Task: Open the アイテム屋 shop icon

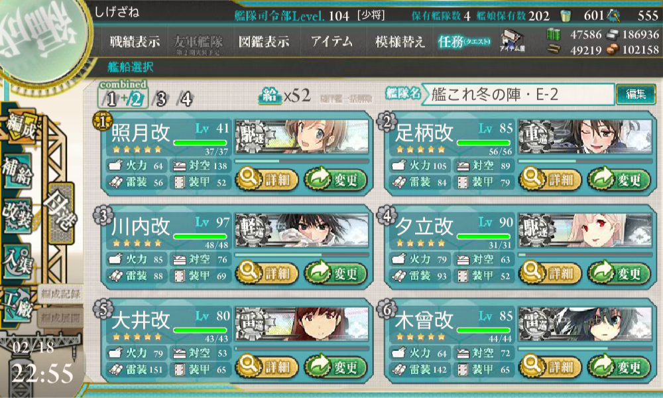Action: coord(512,41)
